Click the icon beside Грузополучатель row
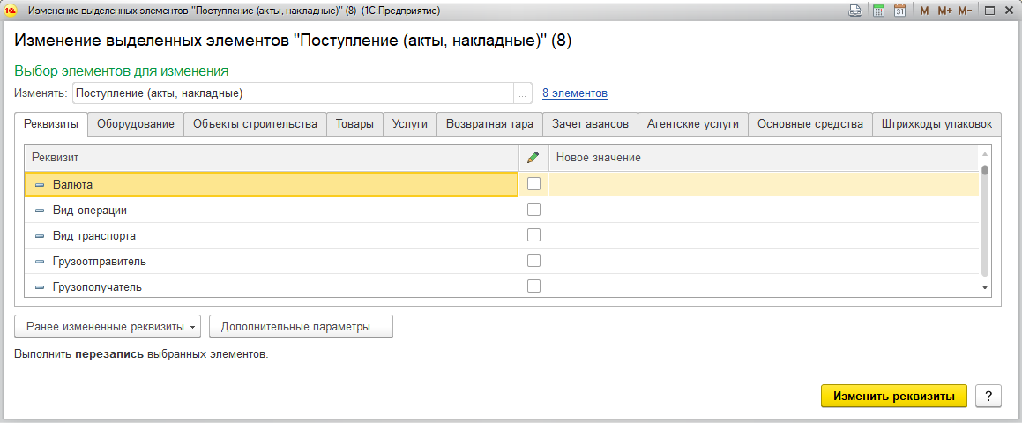The image size is (1022, 423). pos(40,286)
